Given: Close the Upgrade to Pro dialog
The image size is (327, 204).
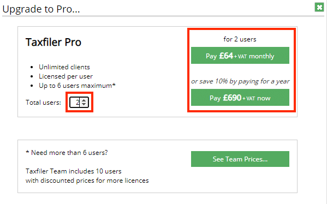Looking at the screenshot, I should point(319,7).
